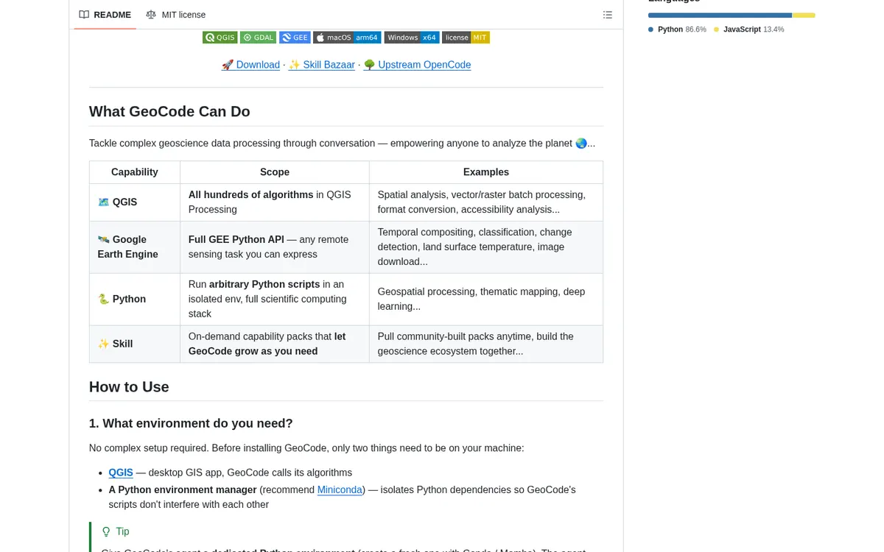This screenshot has height=552, width=884.
Task: Click the blue Python segment of language bar
Action: [720, 15]
